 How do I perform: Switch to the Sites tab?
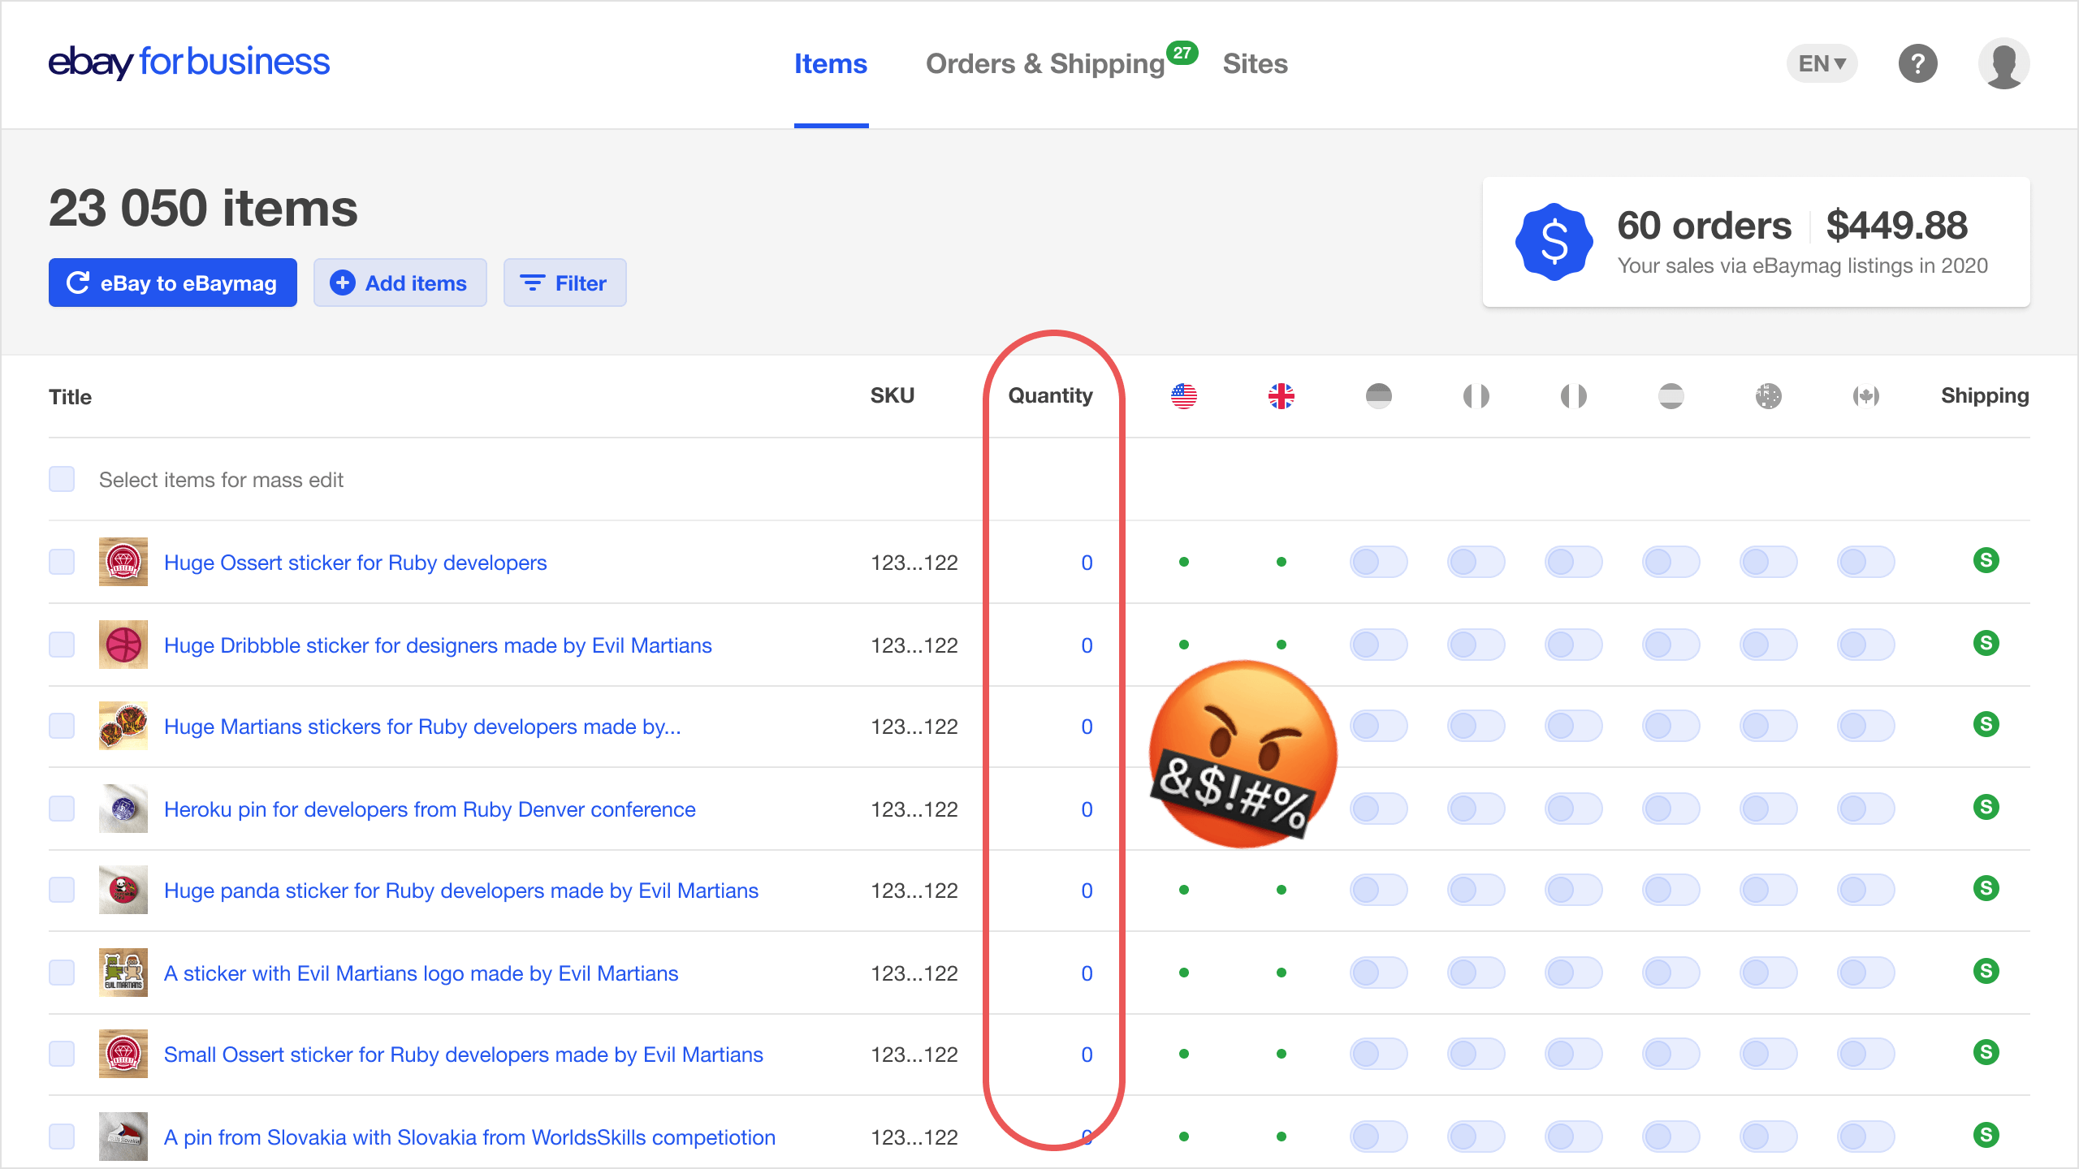pos(1254,63)
